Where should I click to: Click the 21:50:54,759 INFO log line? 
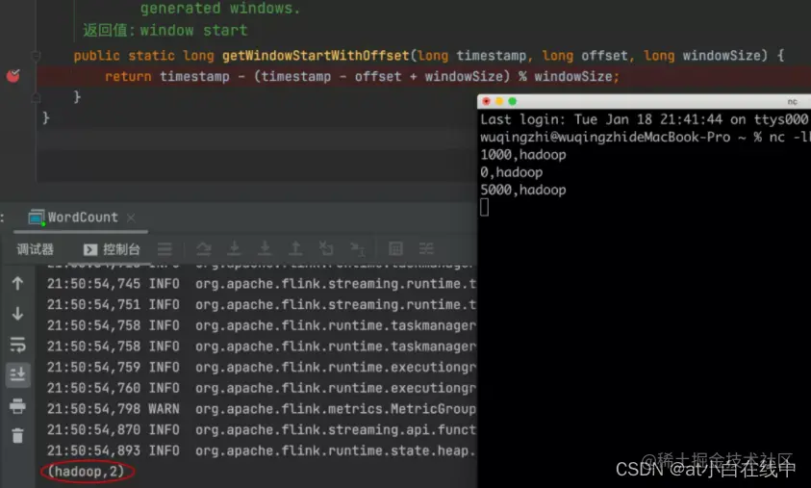262,368
